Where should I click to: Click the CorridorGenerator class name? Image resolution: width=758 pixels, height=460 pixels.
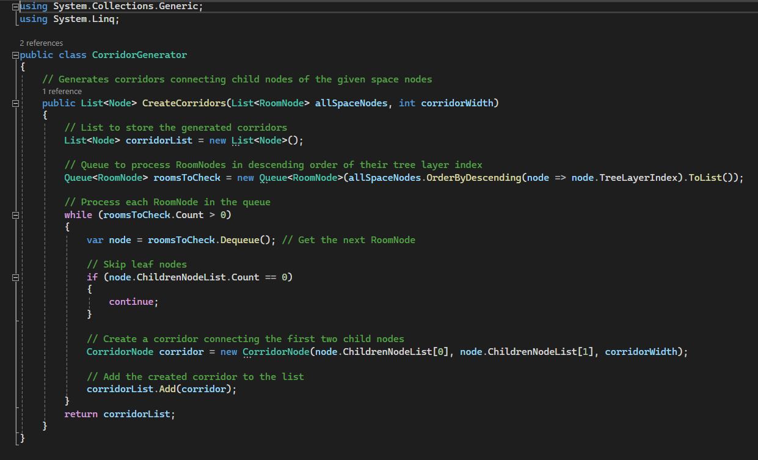click(139, 55)
